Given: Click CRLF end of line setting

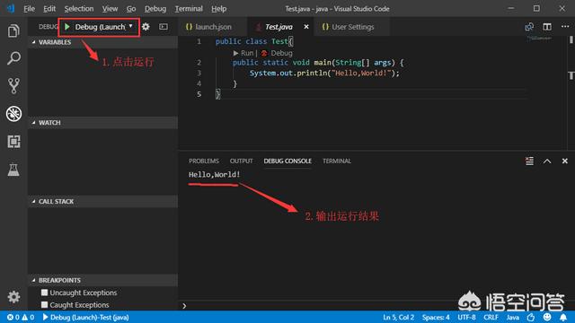Looking at the screenshot, I should tap(491, 317).
